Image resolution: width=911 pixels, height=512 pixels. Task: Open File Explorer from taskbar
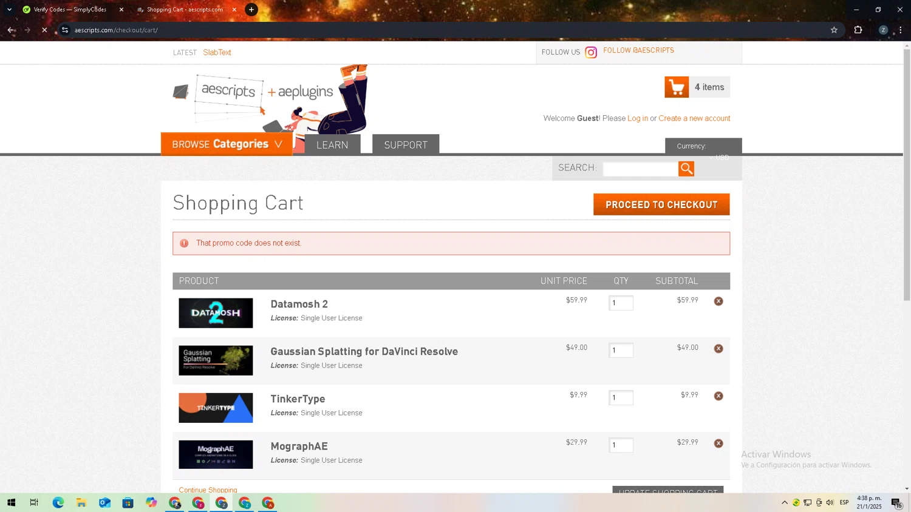click(x=81, y=502)
